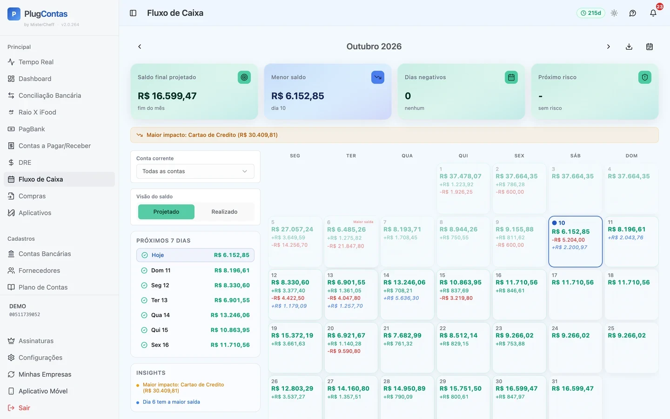Screen dimensions: 670x419
Task: Toggle the sidebar collapse icon
Action: click(133, 13)
